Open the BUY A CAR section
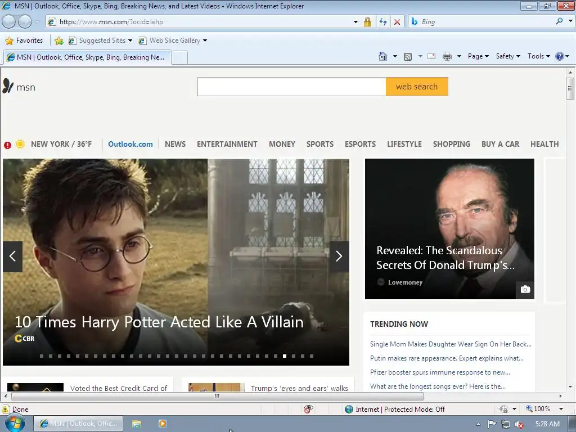576x432 pixels. point(500,144)
